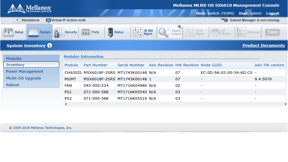Open the Product Documents link
This screenshot has width=288, height=162.
[264, 45]
